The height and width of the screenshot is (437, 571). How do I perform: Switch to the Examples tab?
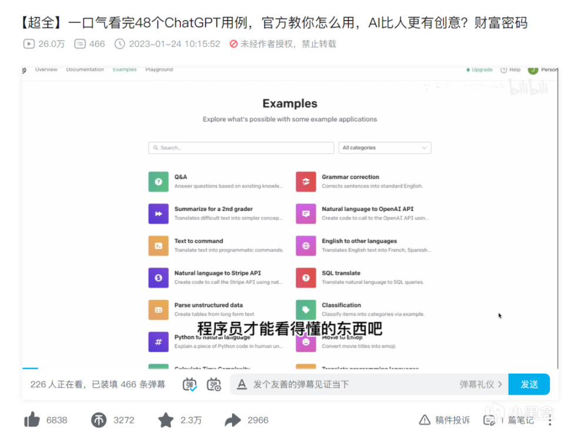pos(125,69)
